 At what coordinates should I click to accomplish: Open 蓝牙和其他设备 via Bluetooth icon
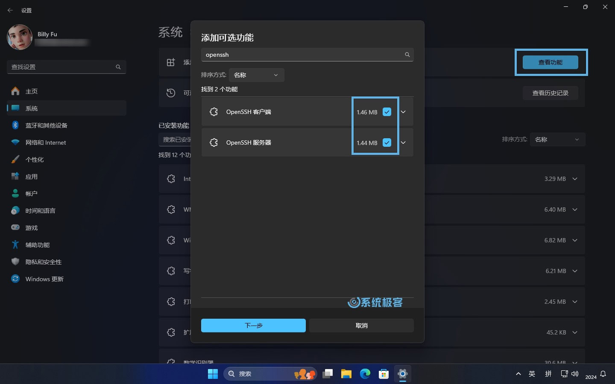(15, 125)
